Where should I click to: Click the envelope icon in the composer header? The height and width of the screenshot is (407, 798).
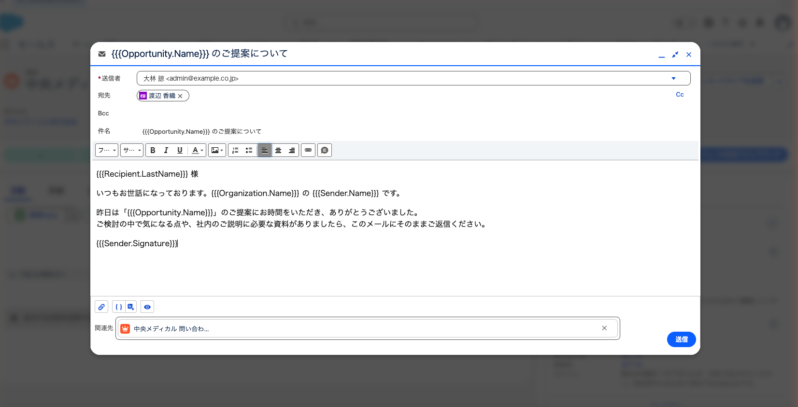102,54
